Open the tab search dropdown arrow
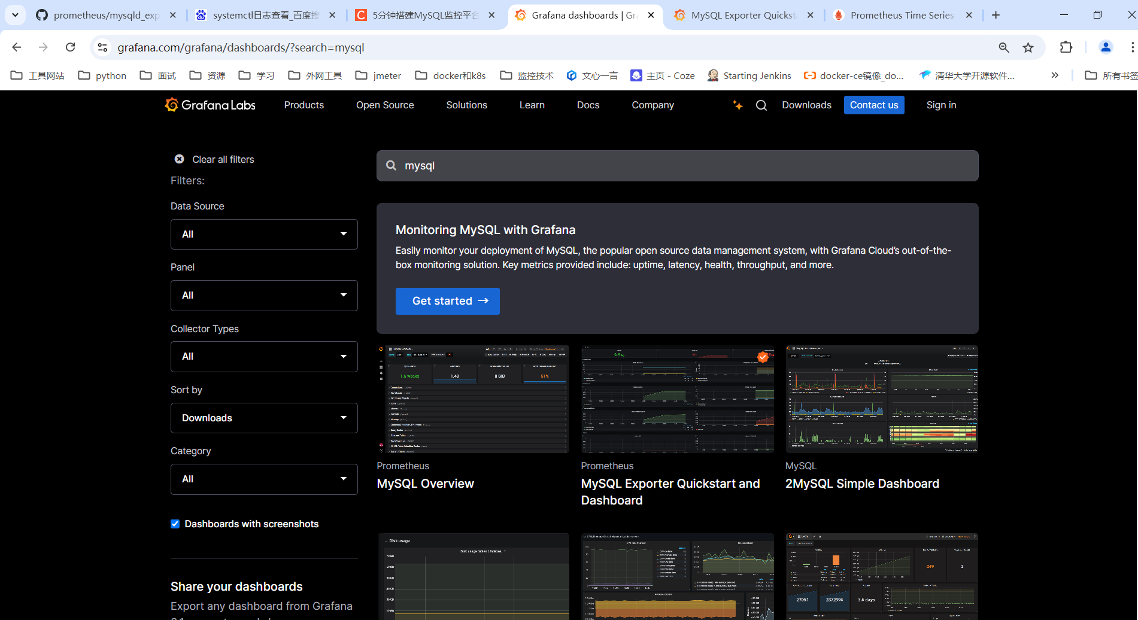Image resolution: width=1138 pixels, height=620 pixels. pos(15,15)
